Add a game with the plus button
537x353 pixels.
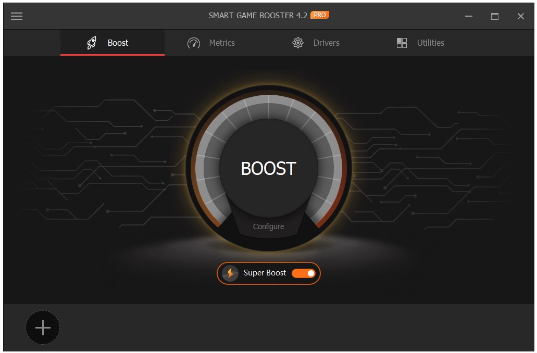click(x=43, y=327)
